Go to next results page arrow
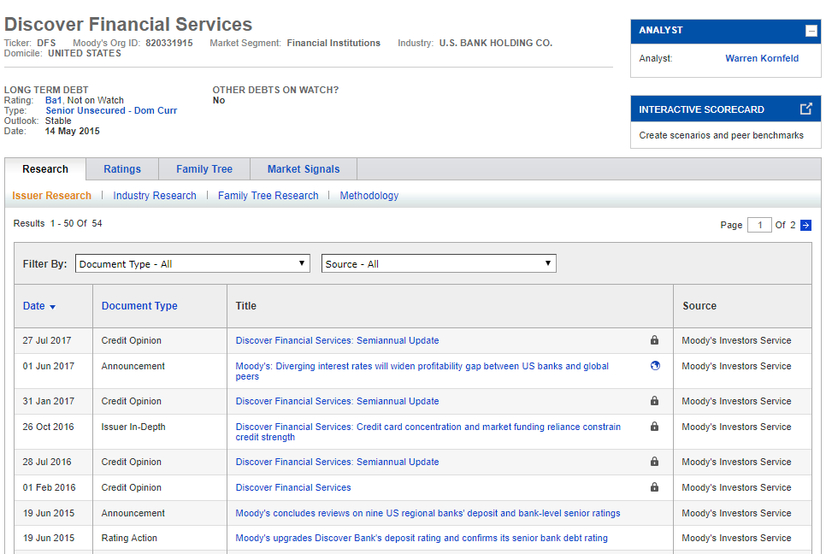Viewport: 826px width, 554px height. 805,225
